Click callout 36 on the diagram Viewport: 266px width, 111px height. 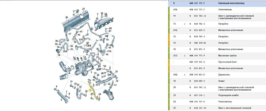point(59,55)
